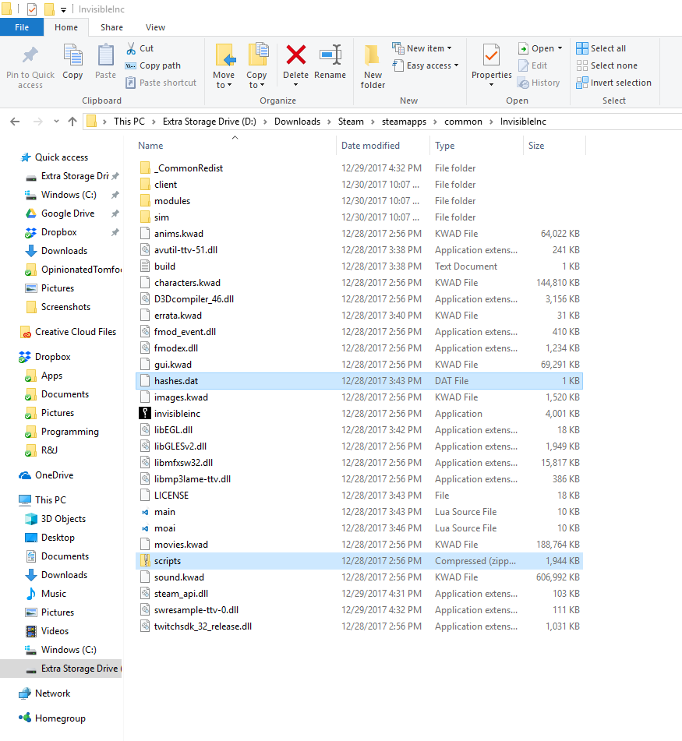The height and width of the screenshot is (741, 682).
Task: Select the moai Lua source file
Action: [x=164, y=528]
